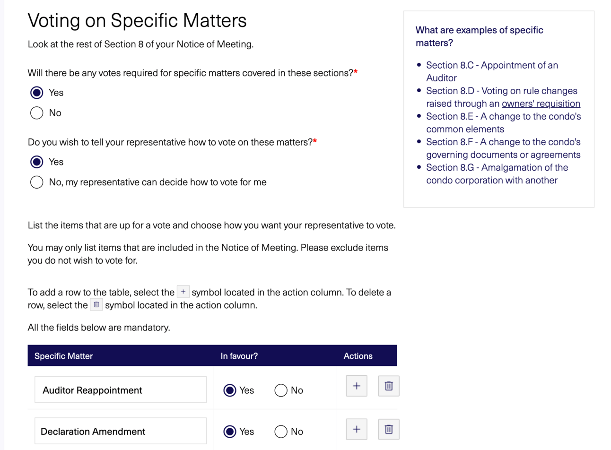
Task: Click the Actions column header
Action: click(x=358, y=356)
